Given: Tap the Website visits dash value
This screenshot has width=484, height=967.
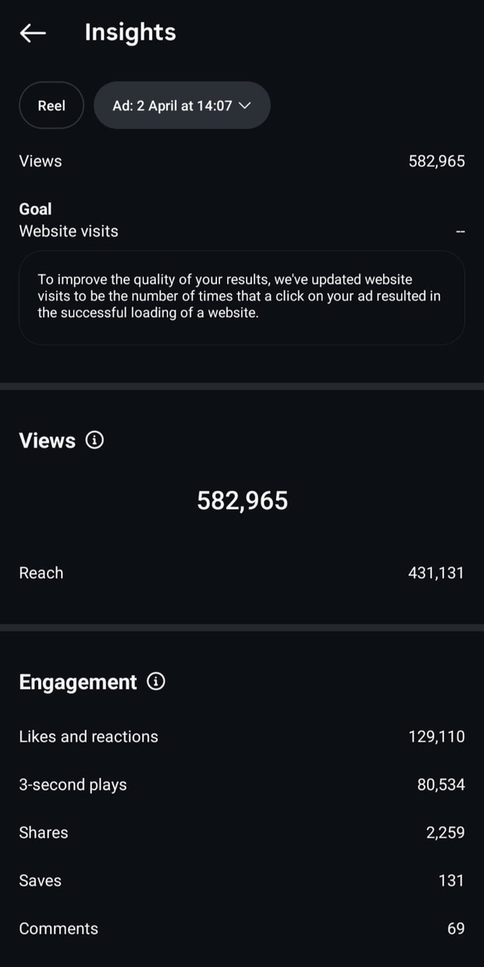Looking at the screenshot, I should (460, 231).
